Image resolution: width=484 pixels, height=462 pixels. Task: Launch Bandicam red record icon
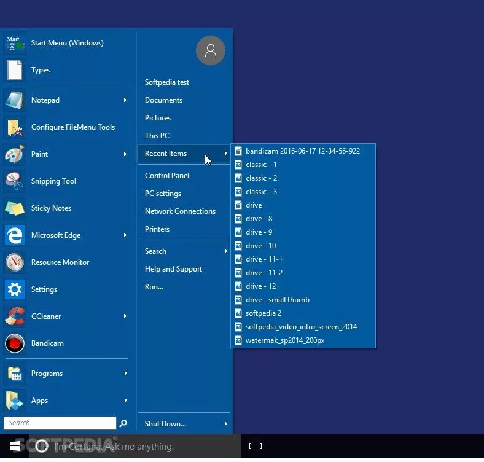pyautogui.click(x=15, y=343)
